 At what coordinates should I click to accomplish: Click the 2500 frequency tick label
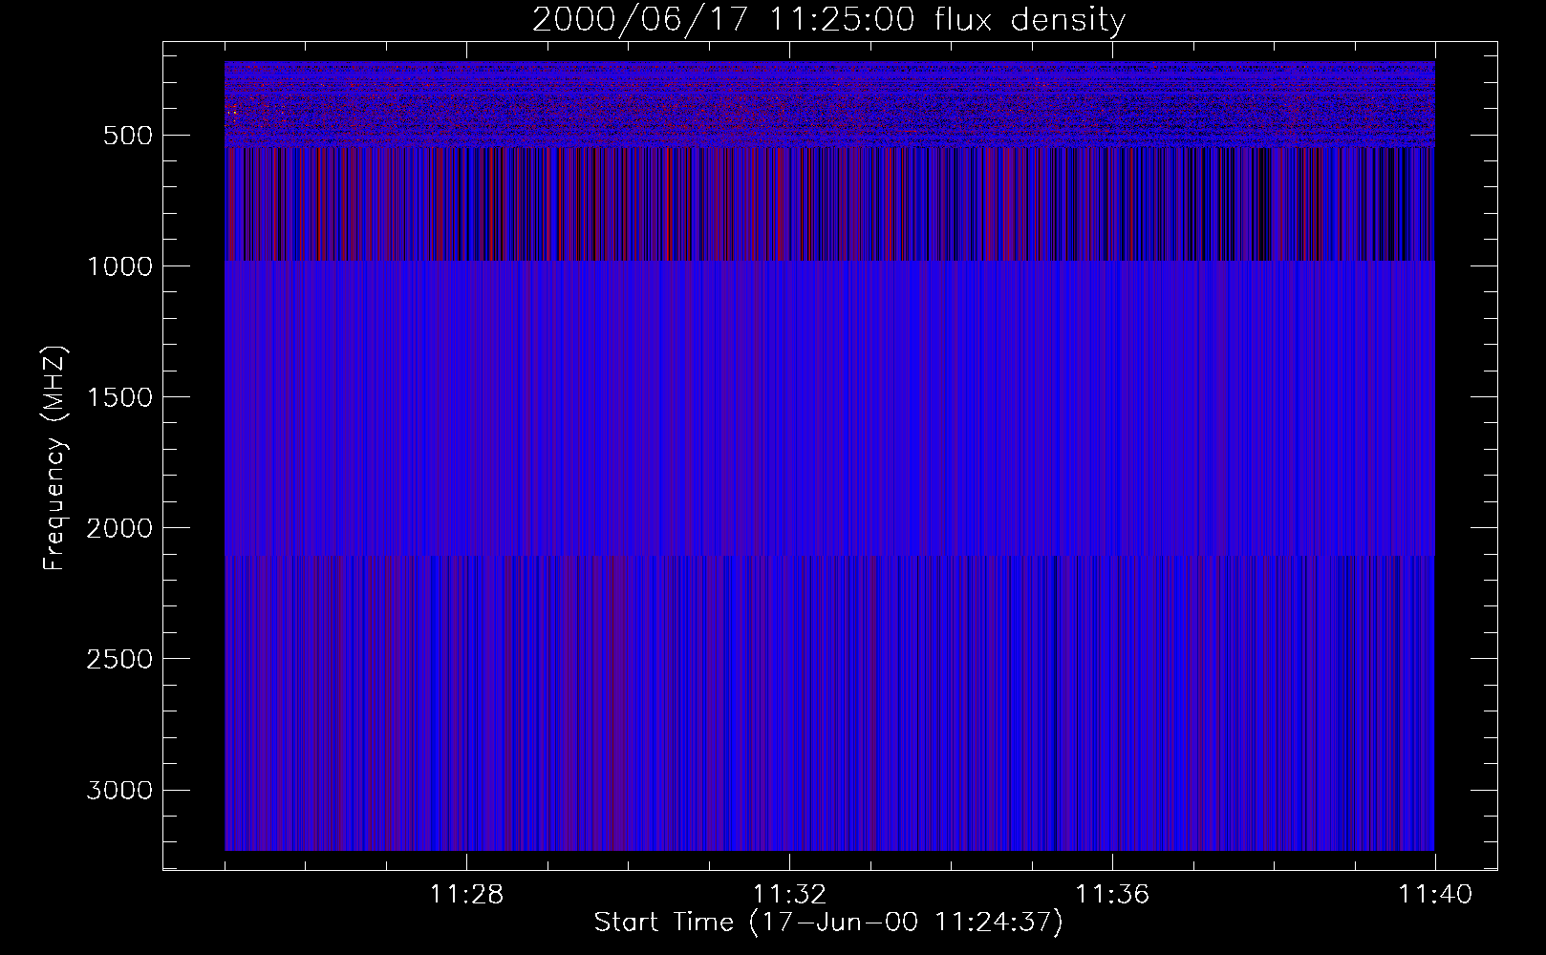pos(119,659)
